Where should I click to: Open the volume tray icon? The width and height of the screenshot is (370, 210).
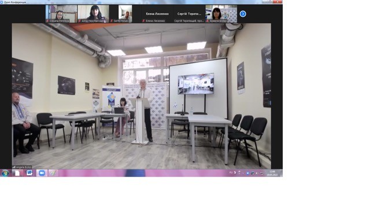(x=257, y=173)
